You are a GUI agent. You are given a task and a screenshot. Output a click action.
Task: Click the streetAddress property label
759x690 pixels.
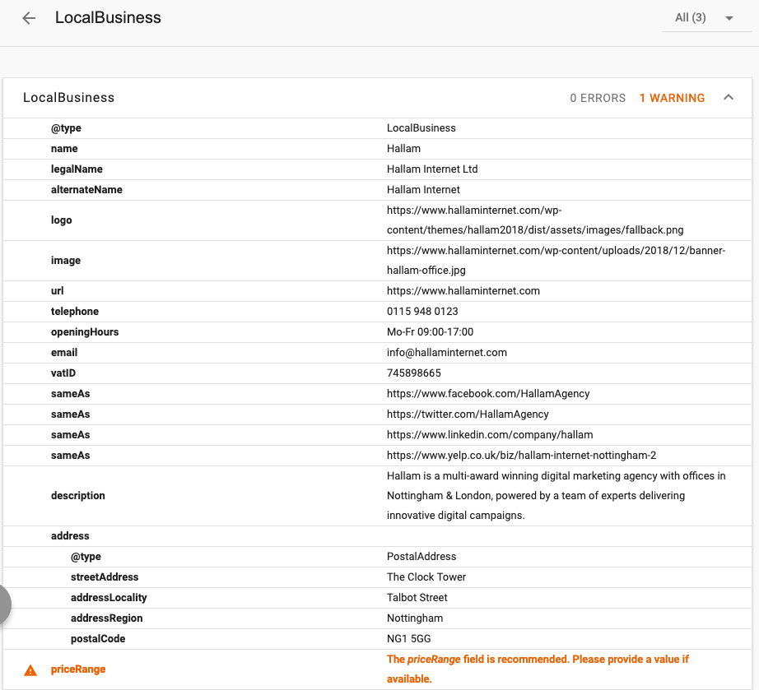[x=105, y=577]
